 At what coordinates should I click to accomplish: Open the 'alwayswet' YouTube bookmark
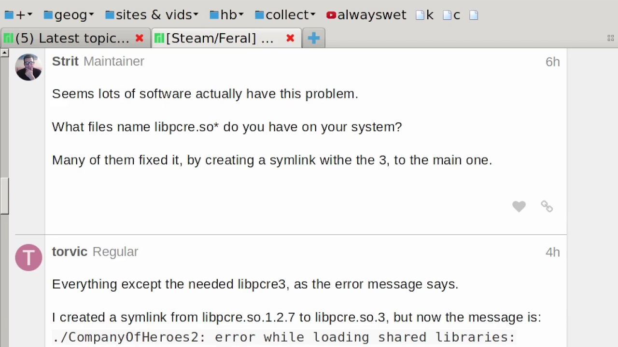click(366, 15)
